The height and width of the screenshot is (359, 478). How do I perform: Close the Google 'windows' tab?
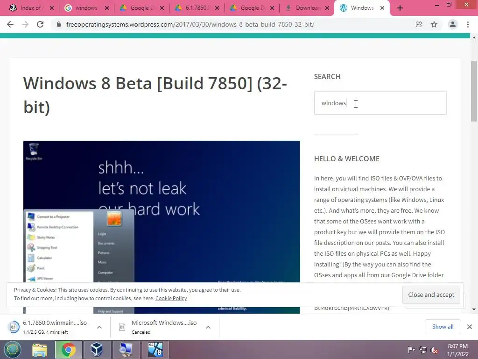[x=107, y=8]
